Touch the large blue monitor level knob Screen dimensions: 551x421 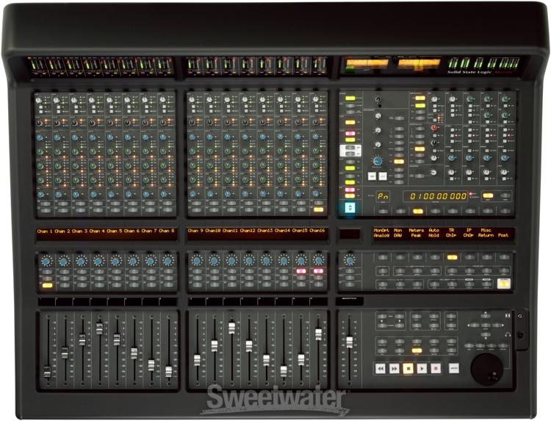[378, 161]
